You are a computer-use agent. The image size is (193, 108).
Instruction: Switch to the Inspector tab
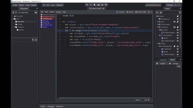[x=163, y=60]
